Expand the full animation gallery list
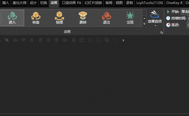 point(144,24)
